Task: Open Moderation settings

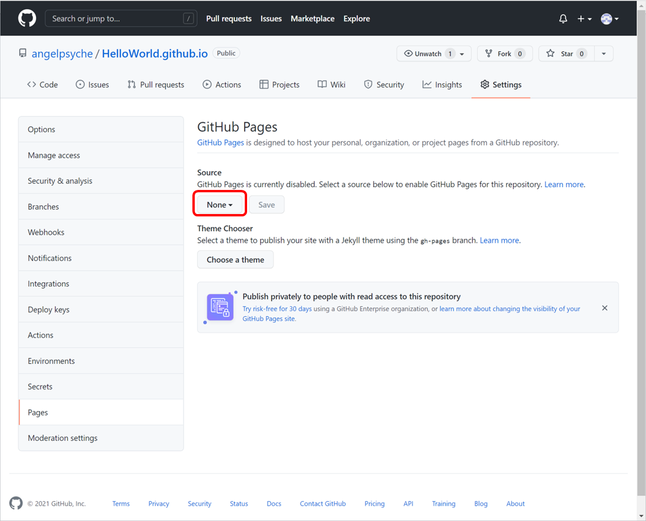Action: (x=101, y=438)
